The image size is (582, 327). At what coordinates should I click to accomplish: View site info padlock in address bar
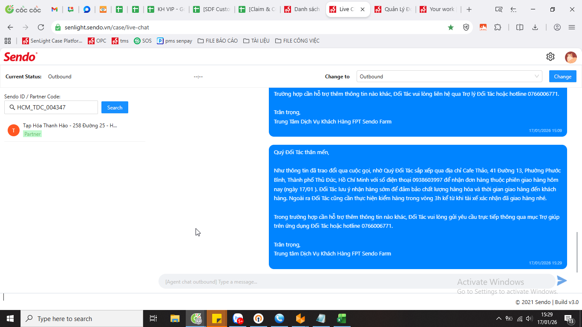tap(58, 27)
